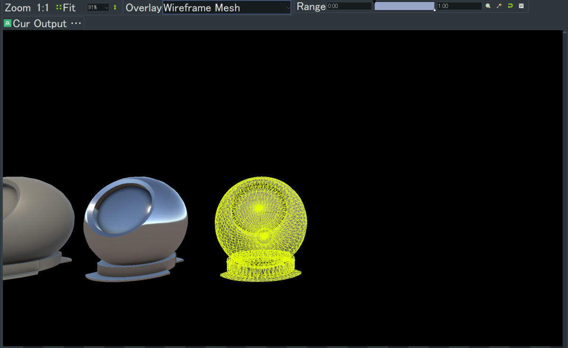Open the histogram curves icon
Viewport: 568px width, 348px height.
(x=522, y=6)
